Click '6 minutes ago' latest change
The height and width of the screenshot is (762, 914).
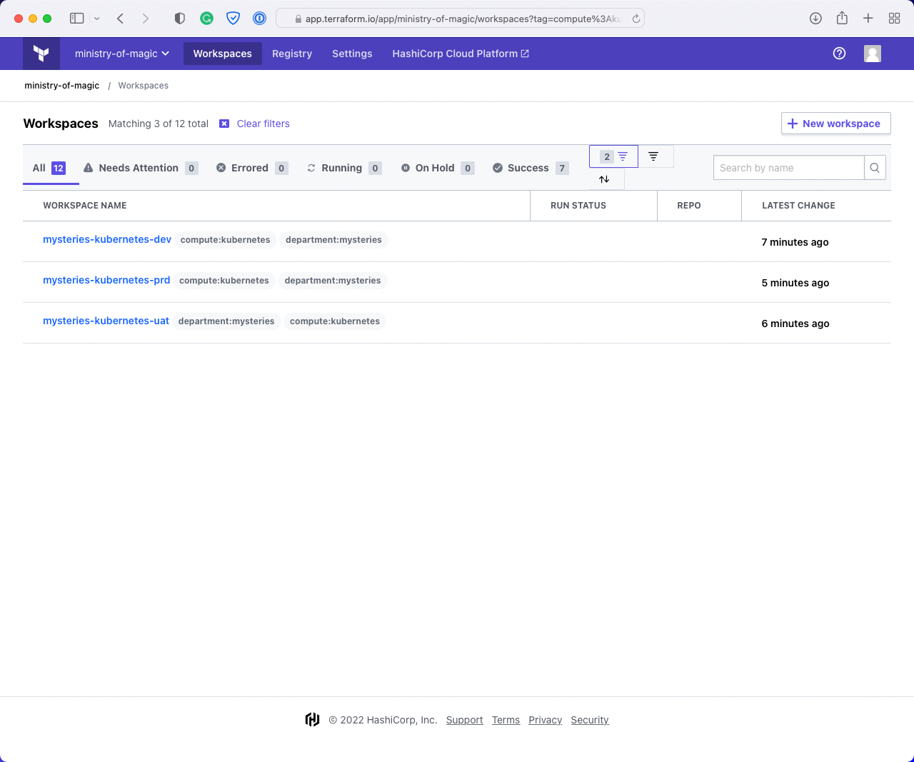point(795,324)
